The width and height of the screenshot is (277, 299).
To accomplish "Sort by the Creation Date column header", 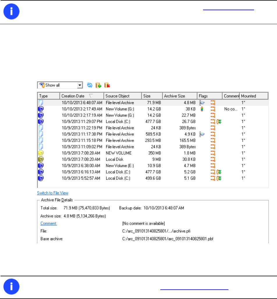I will click(82, 96).
